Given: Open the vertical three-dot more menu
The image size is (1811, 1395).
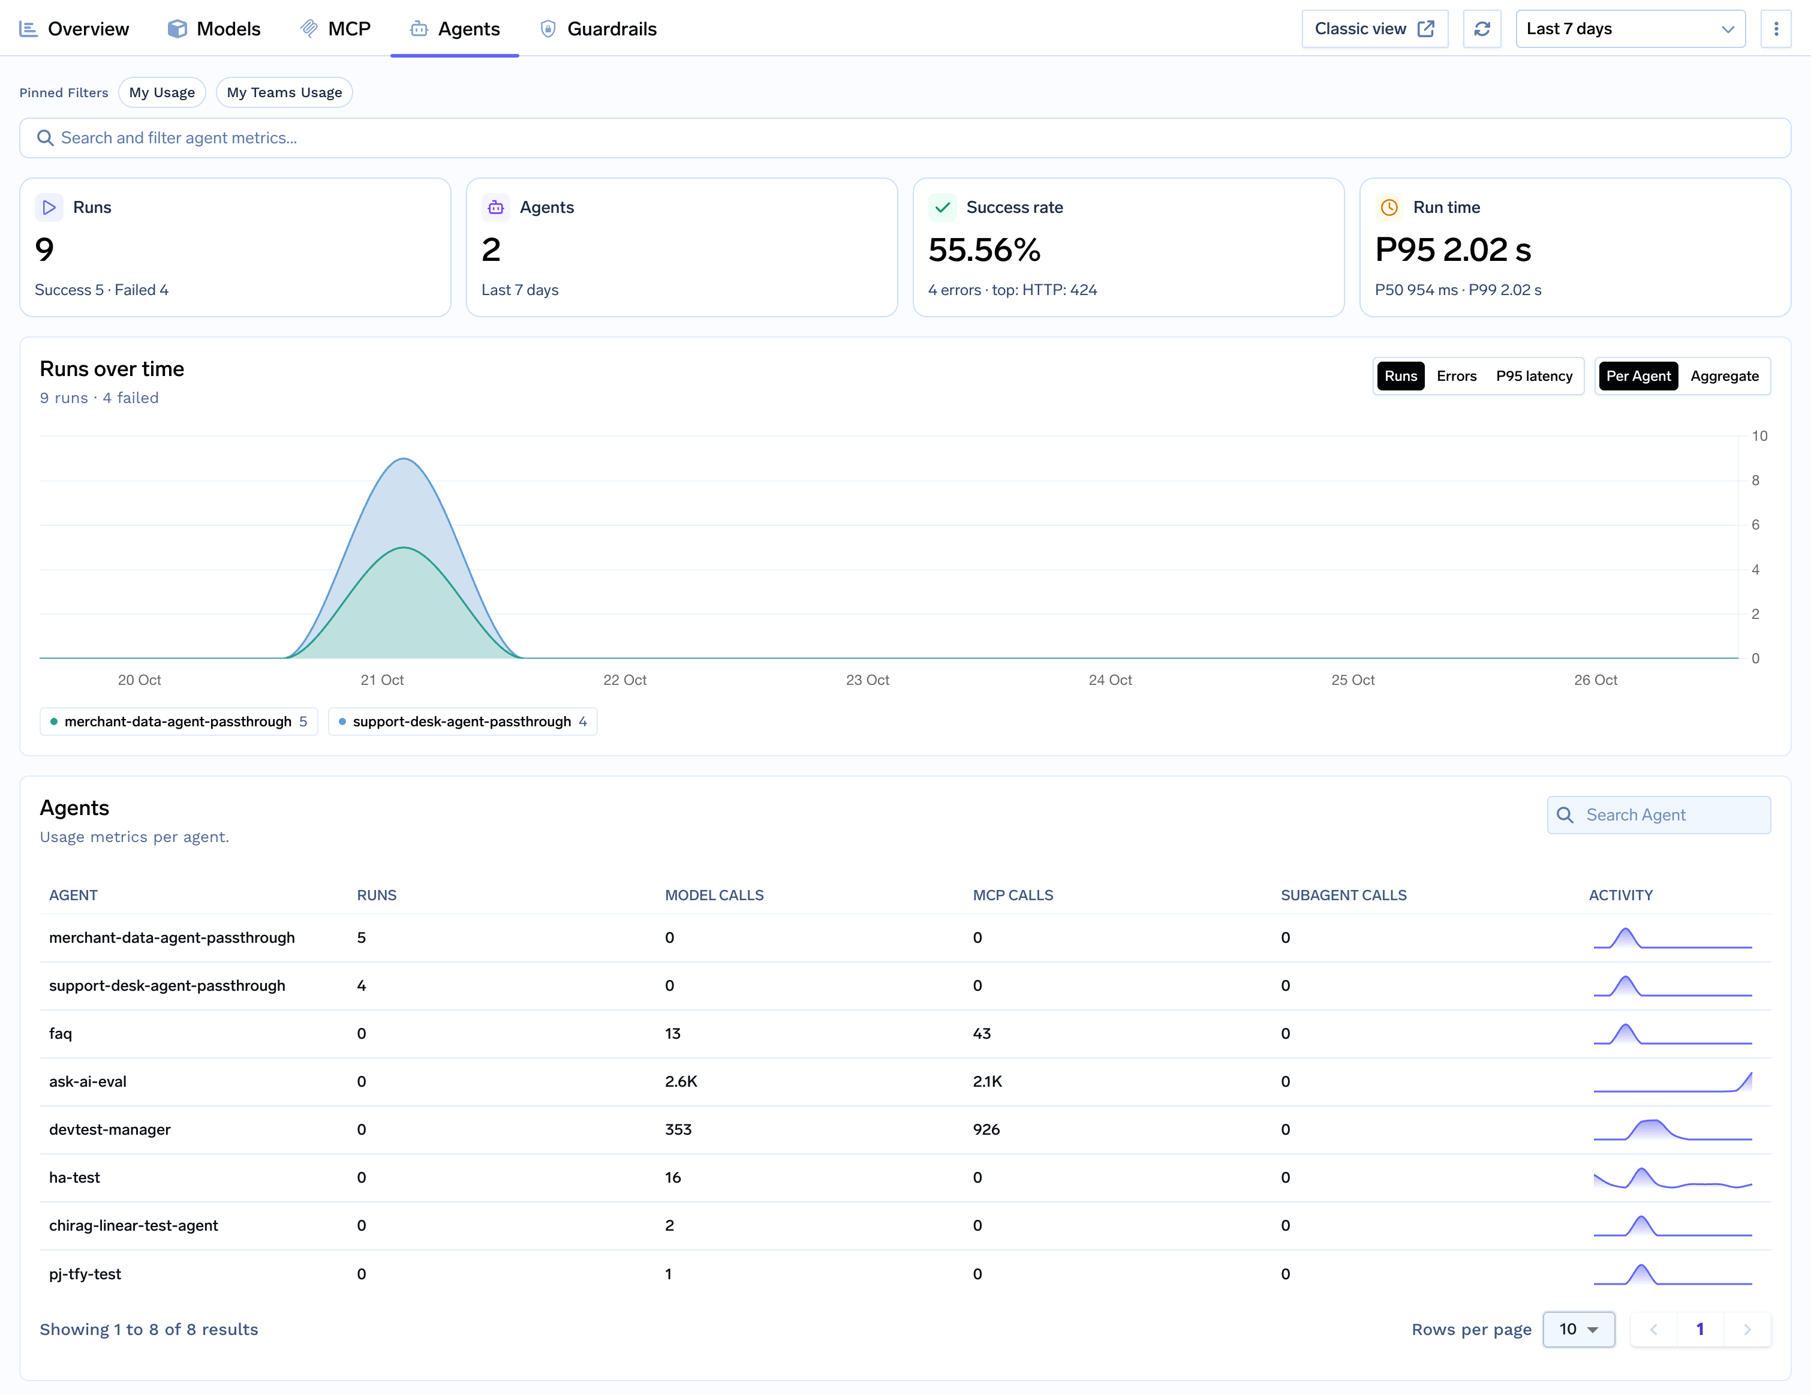Looking at the screenshot, I should tap(1776, 29).
